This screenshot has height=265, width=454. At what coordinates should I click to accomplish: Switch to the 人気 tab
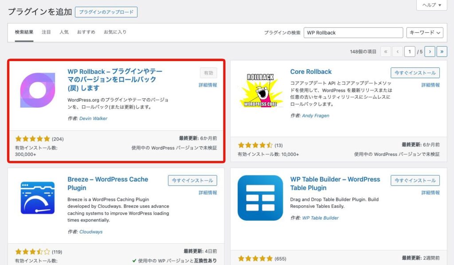(64, 32)
